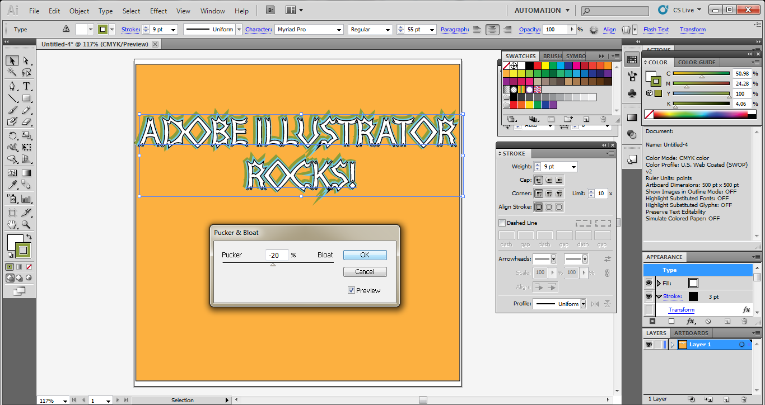Align paragraph text to the left

pyautogui.click(x=477, y=30)
